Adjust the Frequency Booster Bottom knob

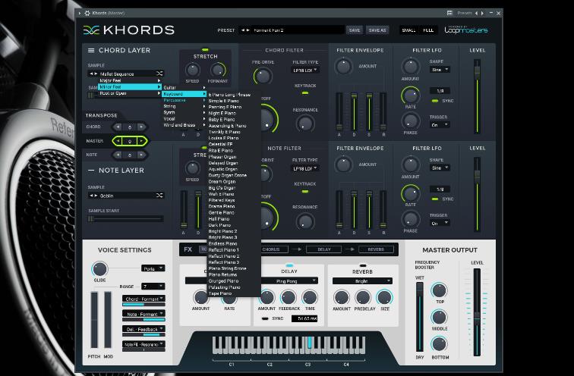click(439, 344)
